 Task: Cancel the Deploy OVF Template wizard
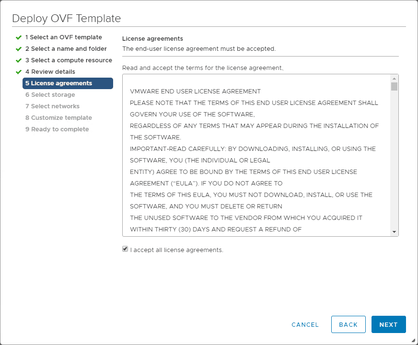[x=305, y=324]
